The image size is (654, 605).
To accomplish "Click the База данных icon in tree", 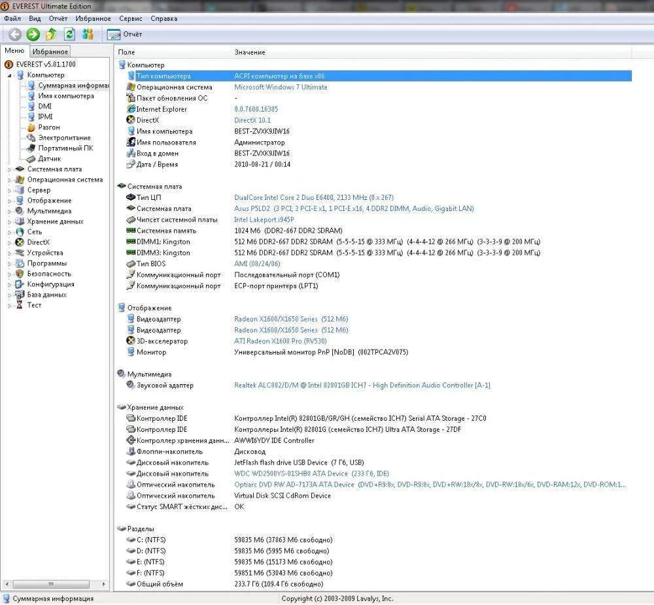I will pyautogui.click(x=20, y=295).
